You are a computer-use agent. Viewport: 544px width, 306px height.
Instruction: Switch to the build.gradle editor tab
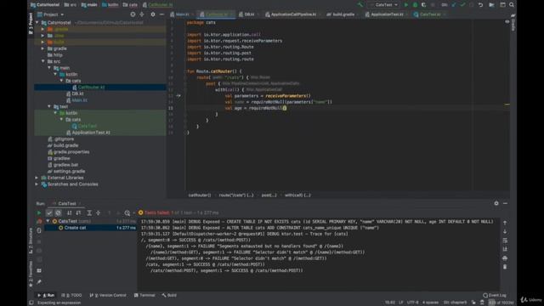[x=343, y=14]
